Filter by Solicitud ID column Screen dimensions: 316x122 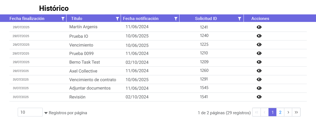click(x=239, y=19)
